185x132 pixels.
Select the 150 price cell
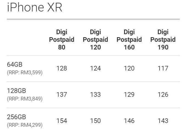pos(95,121)
